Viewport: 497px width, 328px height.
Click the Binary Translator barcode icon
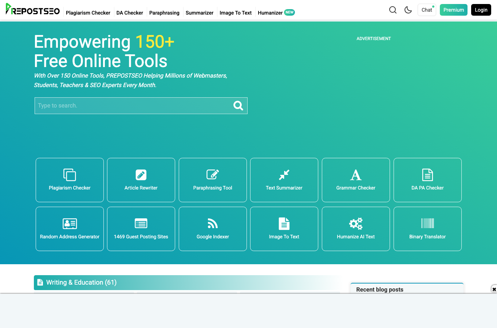click(x=427, y=223)
